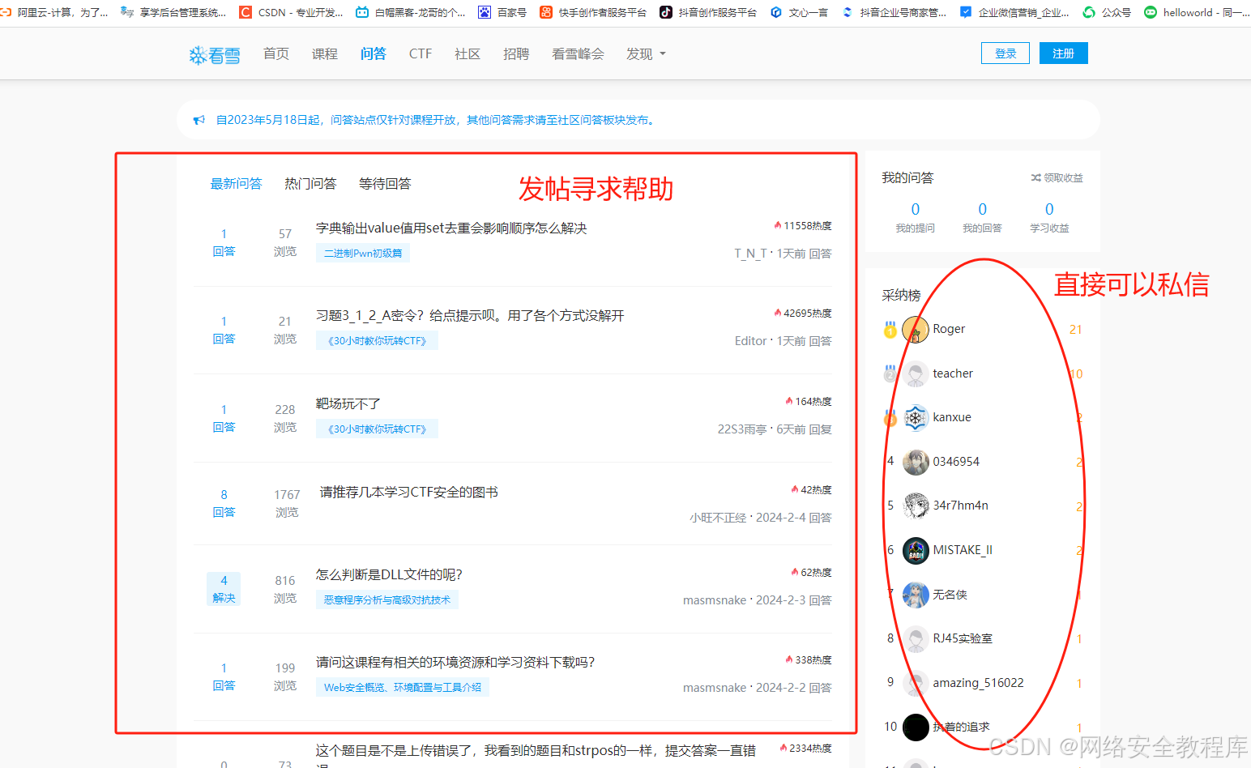
Task: Open Roger's avatar
Action: click(916, 330)
